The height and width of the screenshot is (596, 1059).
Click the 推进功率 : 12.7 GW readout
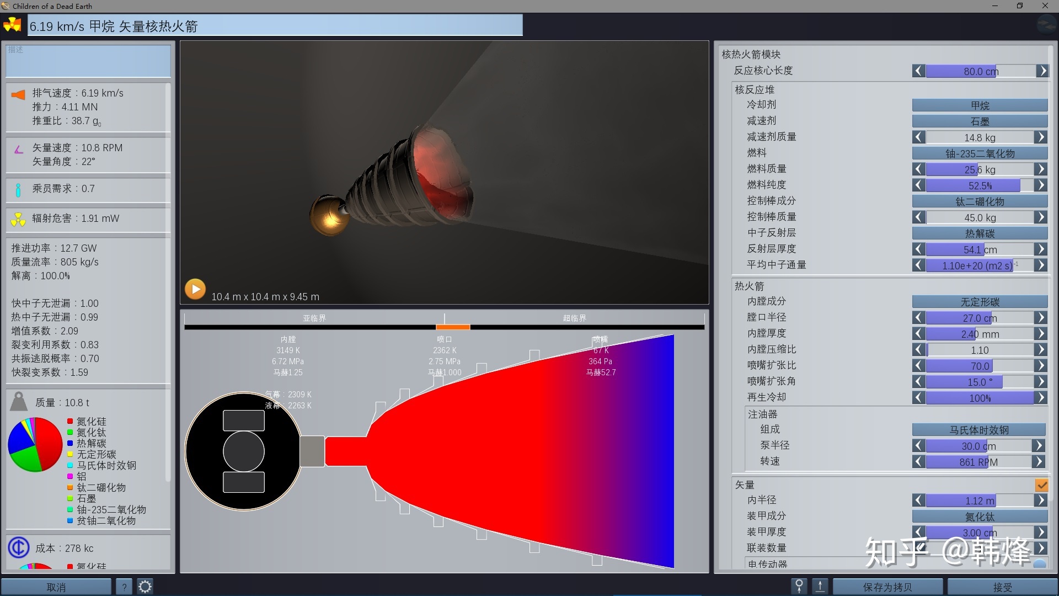(x=54, y=248)
